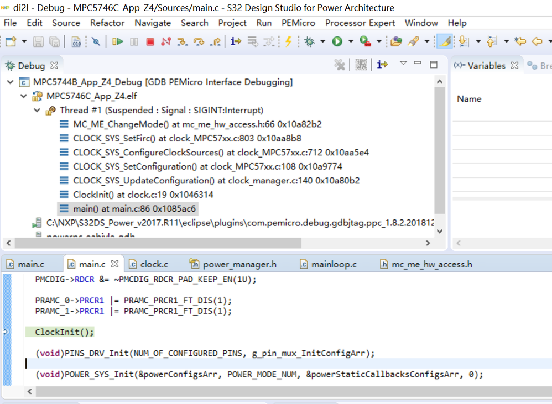Click the Flash lightning bolt icon
This screenshot has width=552, height=404.
tap(289, 41)
